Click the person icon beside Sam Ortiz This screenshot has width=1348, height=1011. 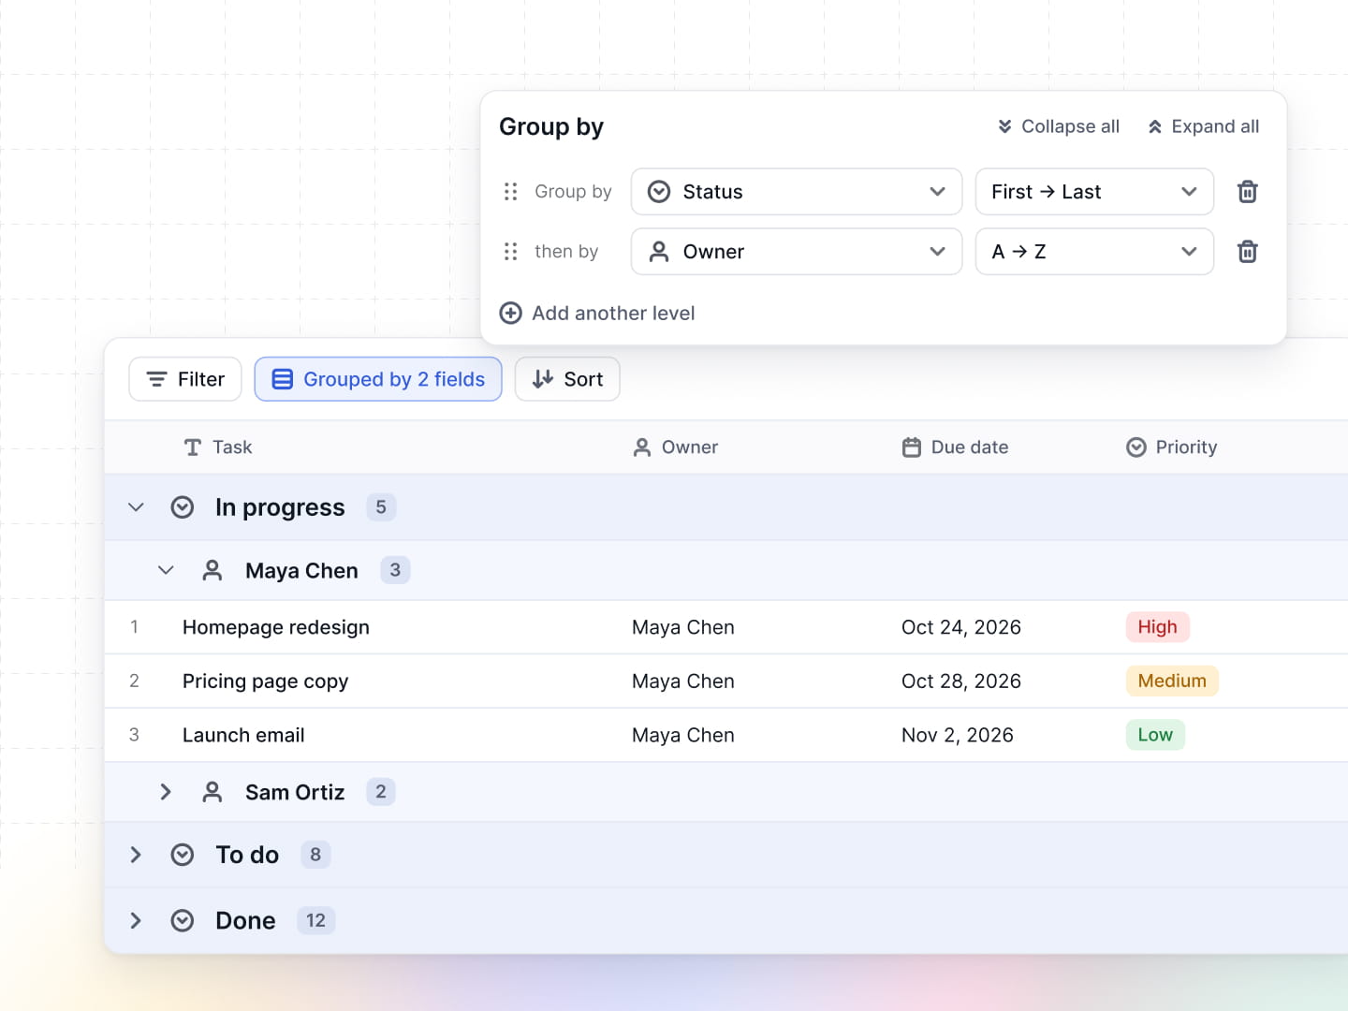coord(212,792)
